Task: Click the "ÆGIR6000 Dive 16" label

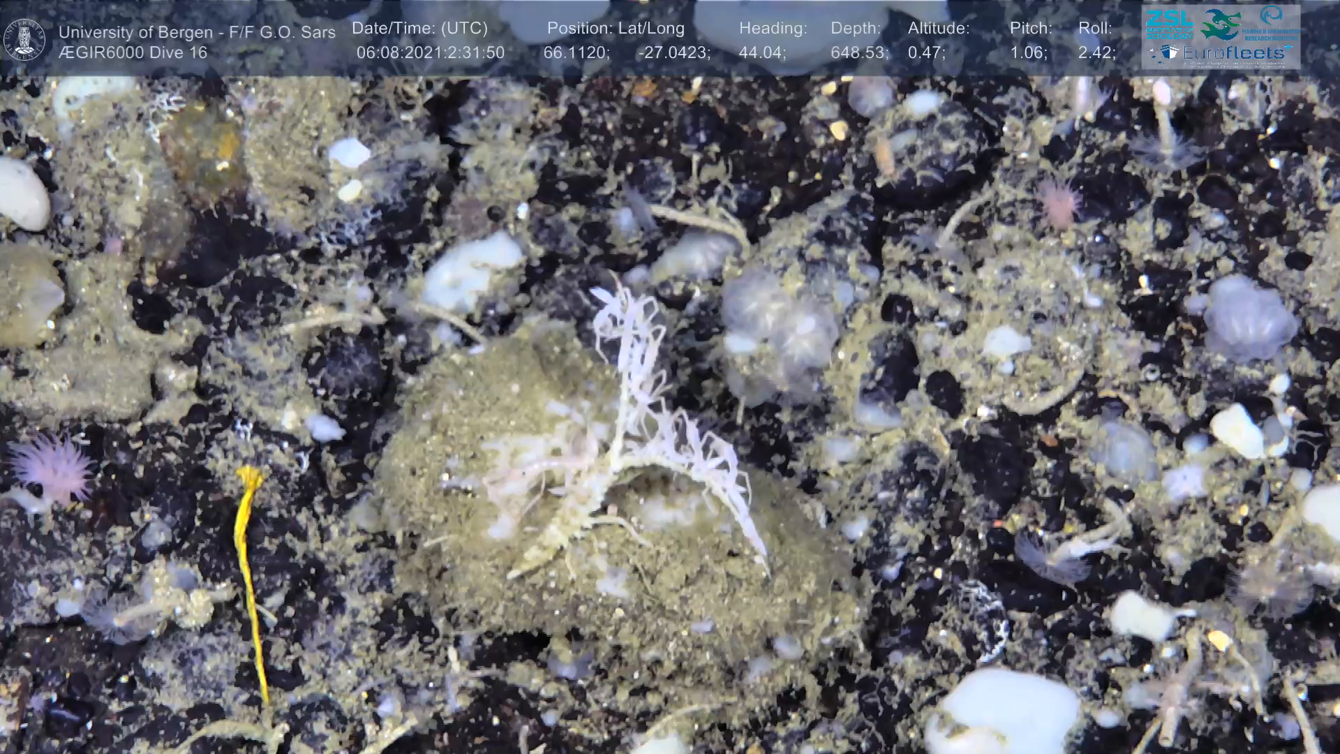Action: point(133,53)
